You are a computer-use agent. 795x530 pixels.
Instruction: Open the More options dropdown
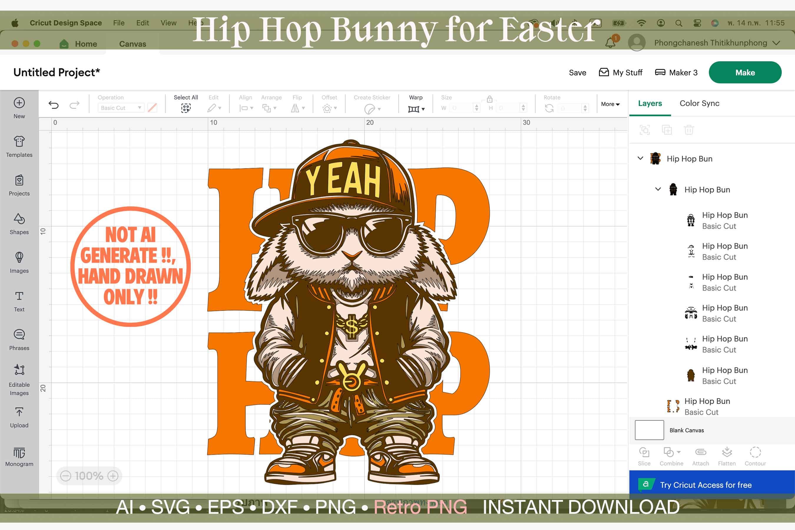coord(610,104)
